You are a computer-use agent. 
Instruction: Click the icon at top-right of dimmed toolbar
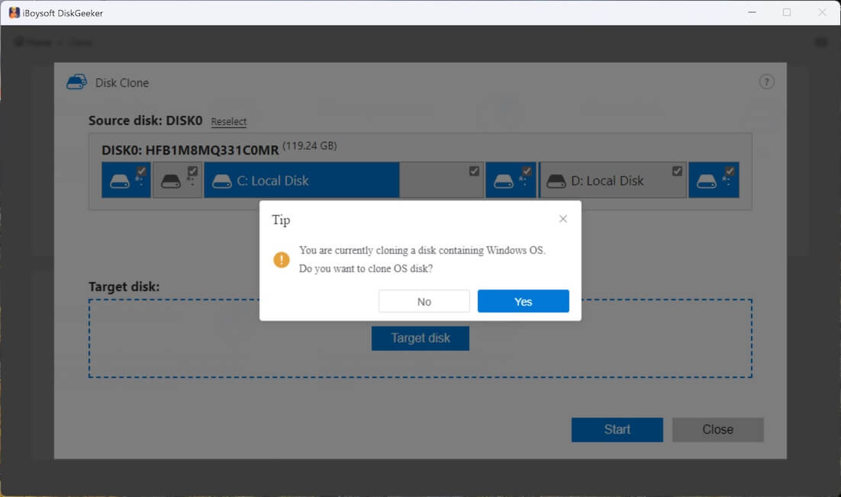tap(821, 42)
